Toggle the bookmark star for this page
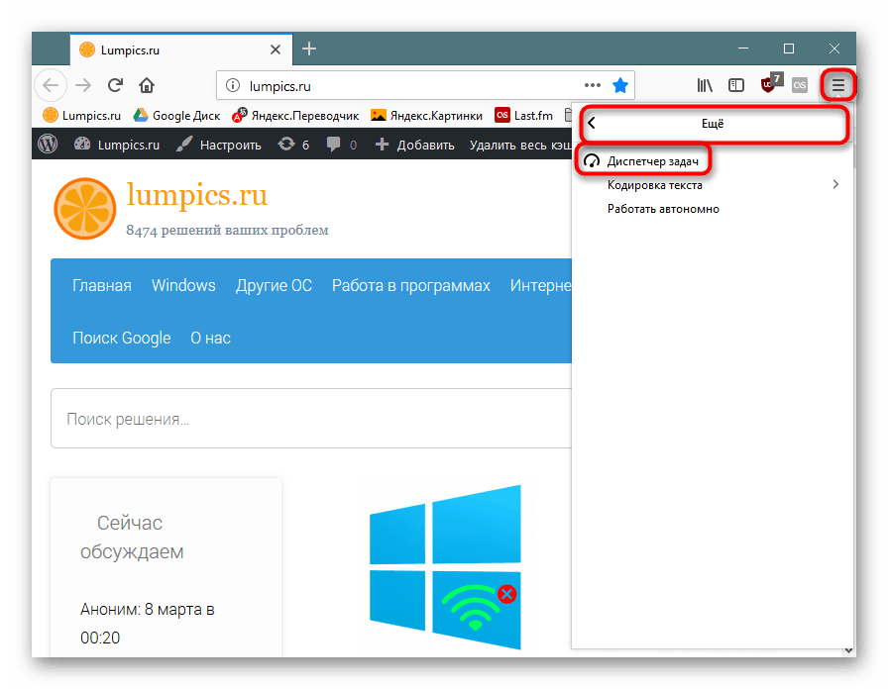This screenshot has height=689, width=888. (x=620, y=85)
